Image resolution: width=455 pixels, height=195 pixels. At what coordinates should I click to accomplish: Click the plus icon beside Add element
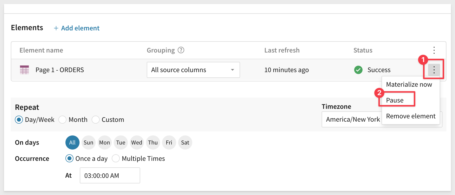click(x=56, y=28)
